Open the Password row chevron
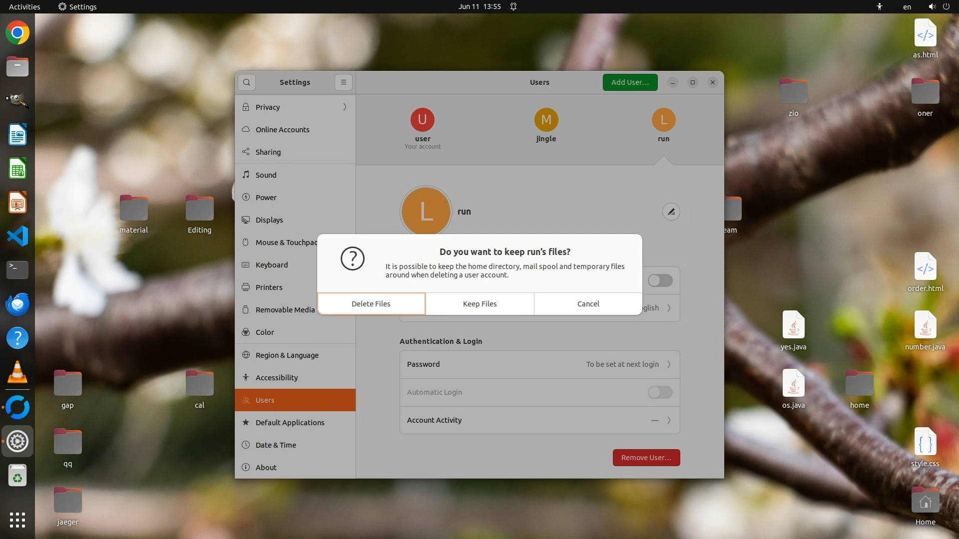The width and height of the screenshot is (959, 539). tap(669, 364)
